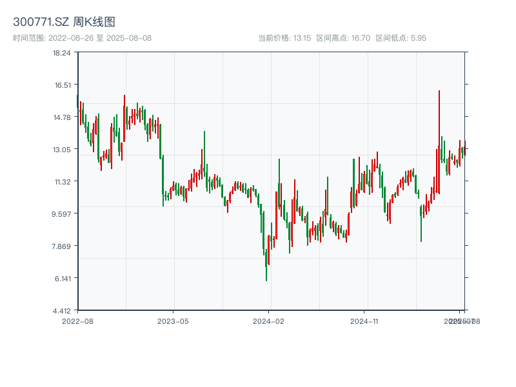
Task: Click the 区间低点 5.95 label
Action: (x=401, y=38)
